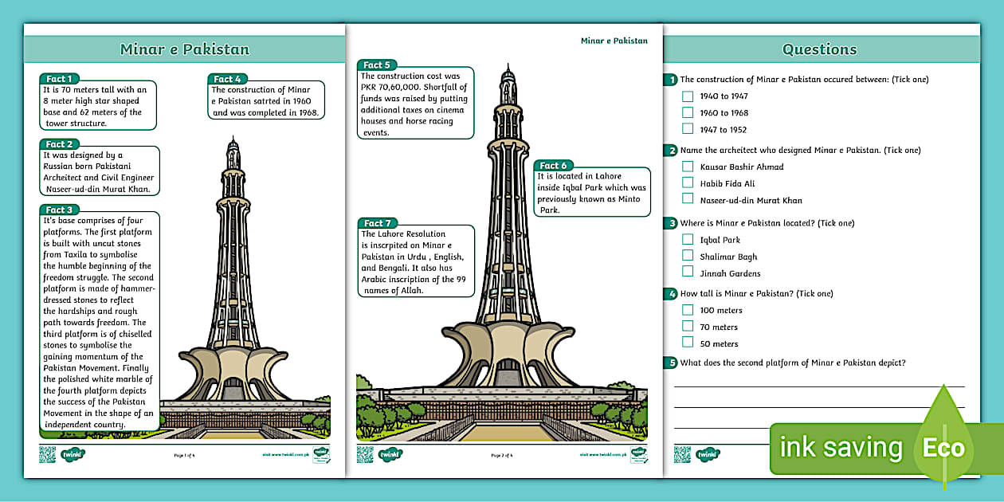
Task: Tick the 1960 to 1968 checkbox
Action: pyautogui.click(x=688, y=112)
